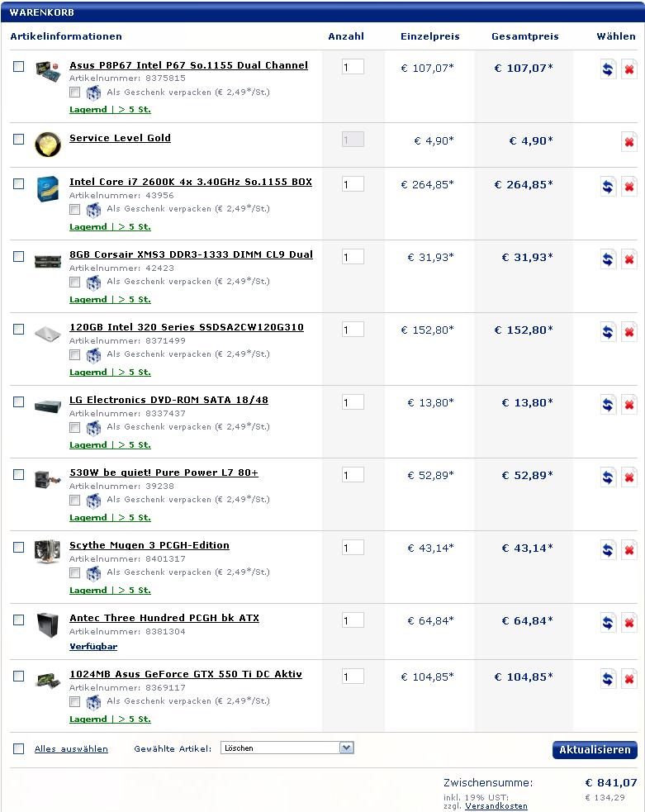The image size is (645, 812).
Task: Click refresh icon for LG DVD-ROM row
Action: [x=608, y=405]
